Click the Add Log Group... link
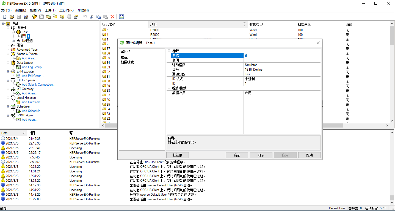This screenshot has height=211, width=395. (x=33, y=67)
